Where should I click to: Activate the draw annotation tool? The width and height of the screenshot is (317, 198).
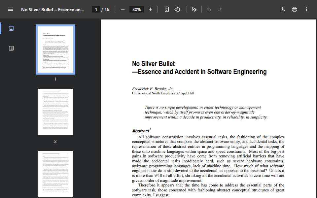point(194,9)
